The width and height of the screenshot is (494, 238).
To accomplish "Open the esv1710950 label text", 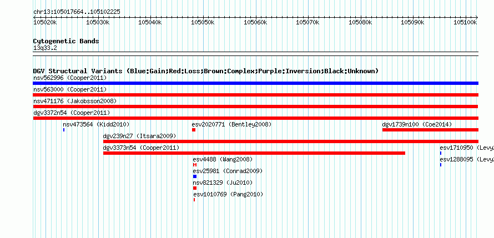I will (x=467, y=148).
